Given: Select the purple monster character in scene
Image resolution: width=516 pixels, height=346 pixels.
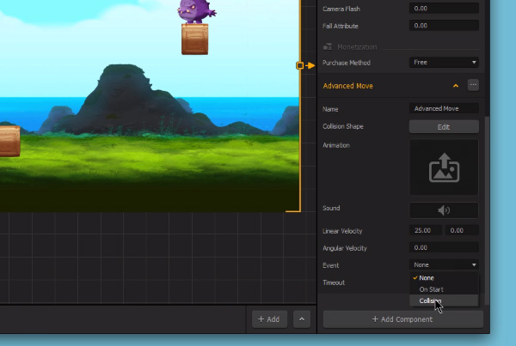Looking at the screenshot, I should pyautogui.click(x=196, y=11).
